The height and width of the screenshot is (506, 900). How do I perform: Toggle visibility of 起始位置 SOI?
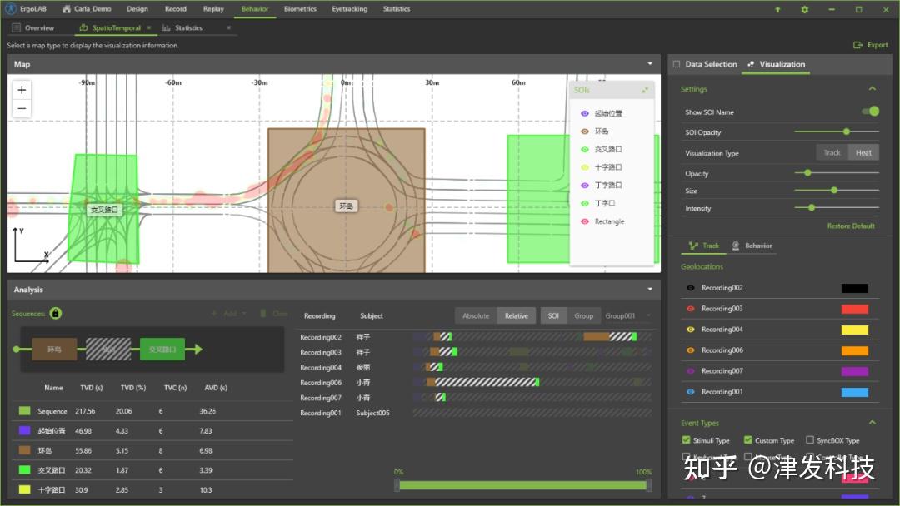[x=585, y=113]
